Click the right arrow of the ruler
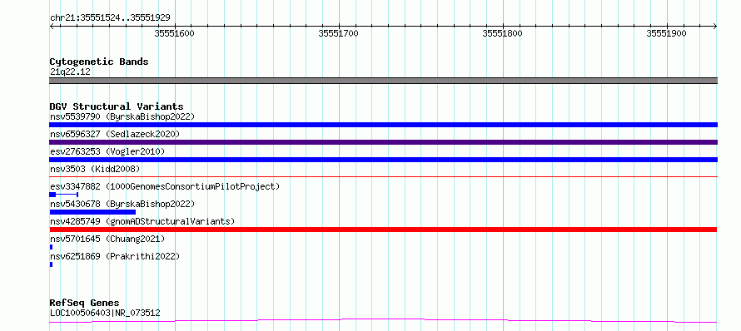 (715, 27)
